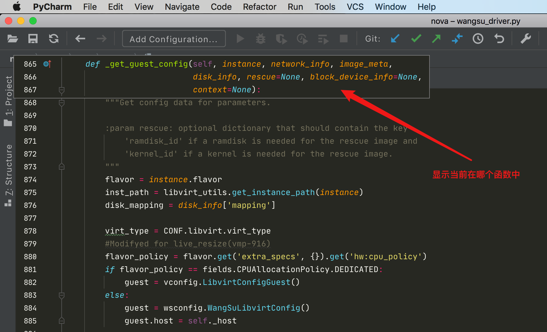Show Git history clock icon
The height and width of the screenshot is (332, 547).
pos(478,39)
